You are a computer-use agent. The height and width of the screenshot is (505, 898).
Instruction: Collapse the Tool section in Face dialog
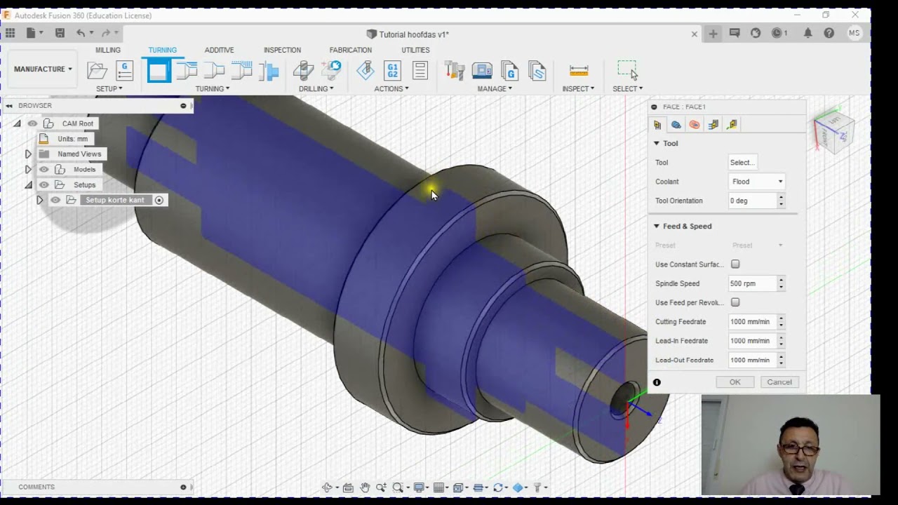(x=657, y=144)
